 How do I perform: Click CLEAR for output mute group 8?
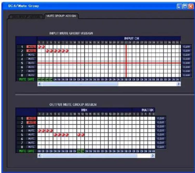pyautogui.click(x=161, y=147)
